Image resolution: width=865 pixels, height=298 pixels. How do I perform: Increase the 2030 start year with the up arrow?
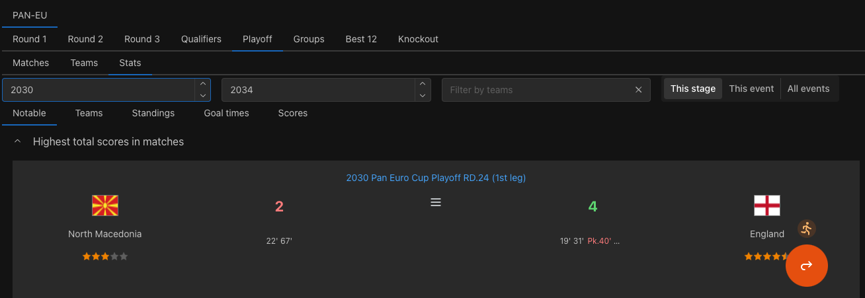[x=202, y=84]
